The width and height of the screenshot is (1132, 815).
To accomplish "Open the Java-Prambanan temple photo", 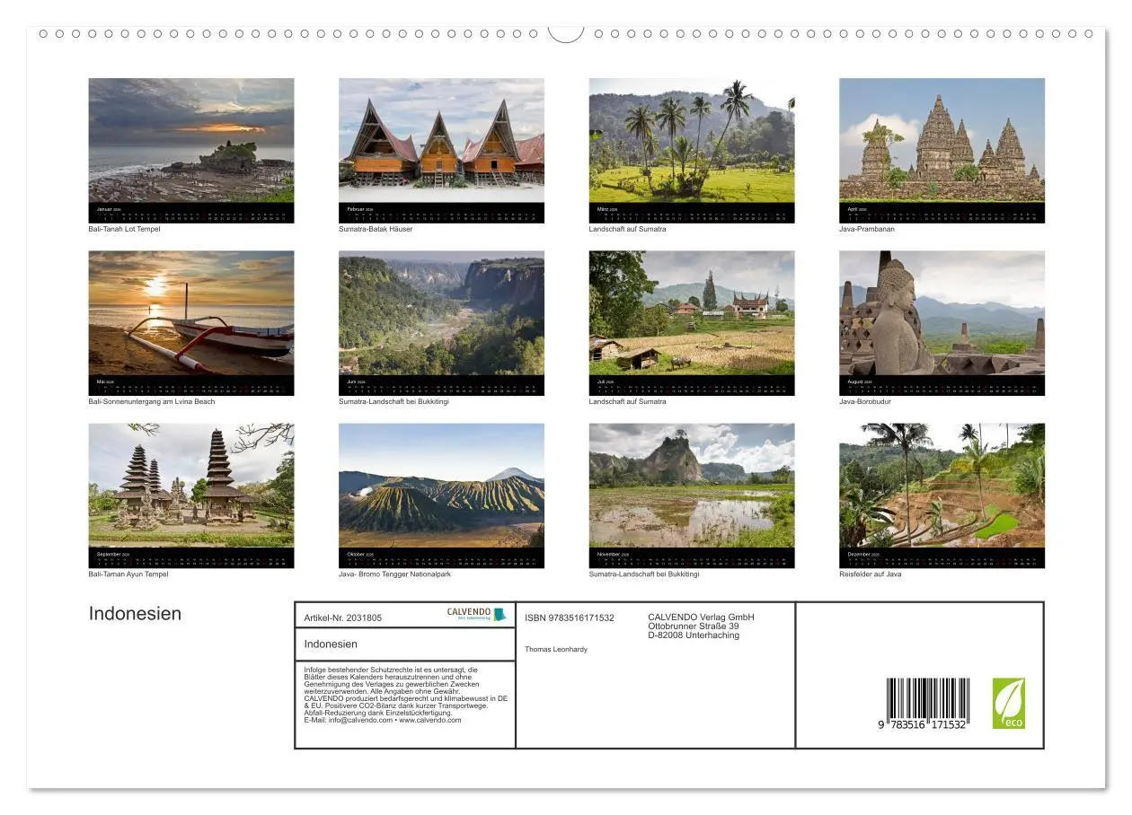I will coord(942,140).
